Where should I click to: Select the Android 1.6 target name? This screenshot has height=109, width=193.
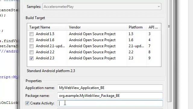(45, 40)
